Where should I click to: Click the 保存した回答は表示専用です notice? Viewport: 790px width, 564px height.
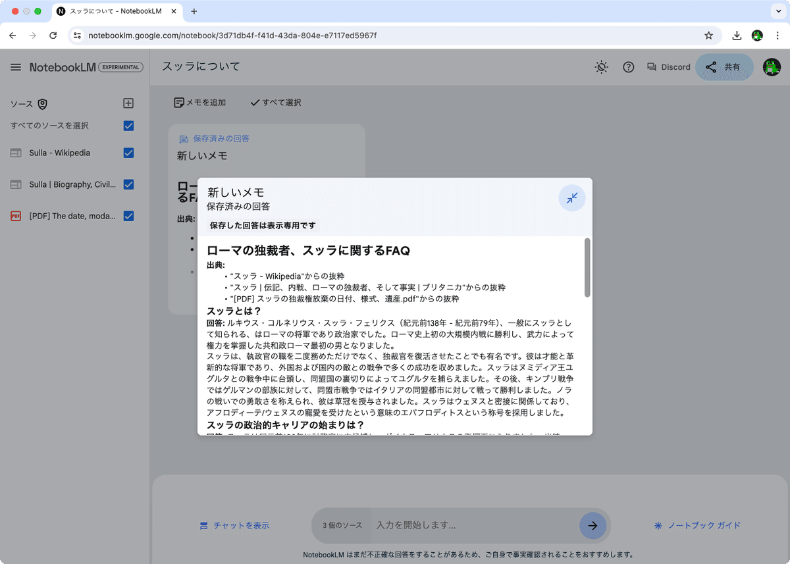(263, 225)
